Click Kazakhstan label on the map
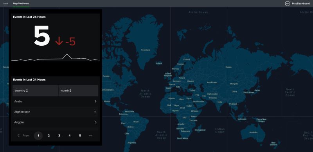The height and width of the screenshot is (152, 313). [x=212, y=82]
